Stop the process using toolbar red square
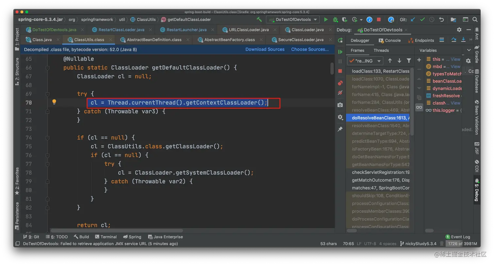Screen dimensions: 494x265 tap(379, 20)
